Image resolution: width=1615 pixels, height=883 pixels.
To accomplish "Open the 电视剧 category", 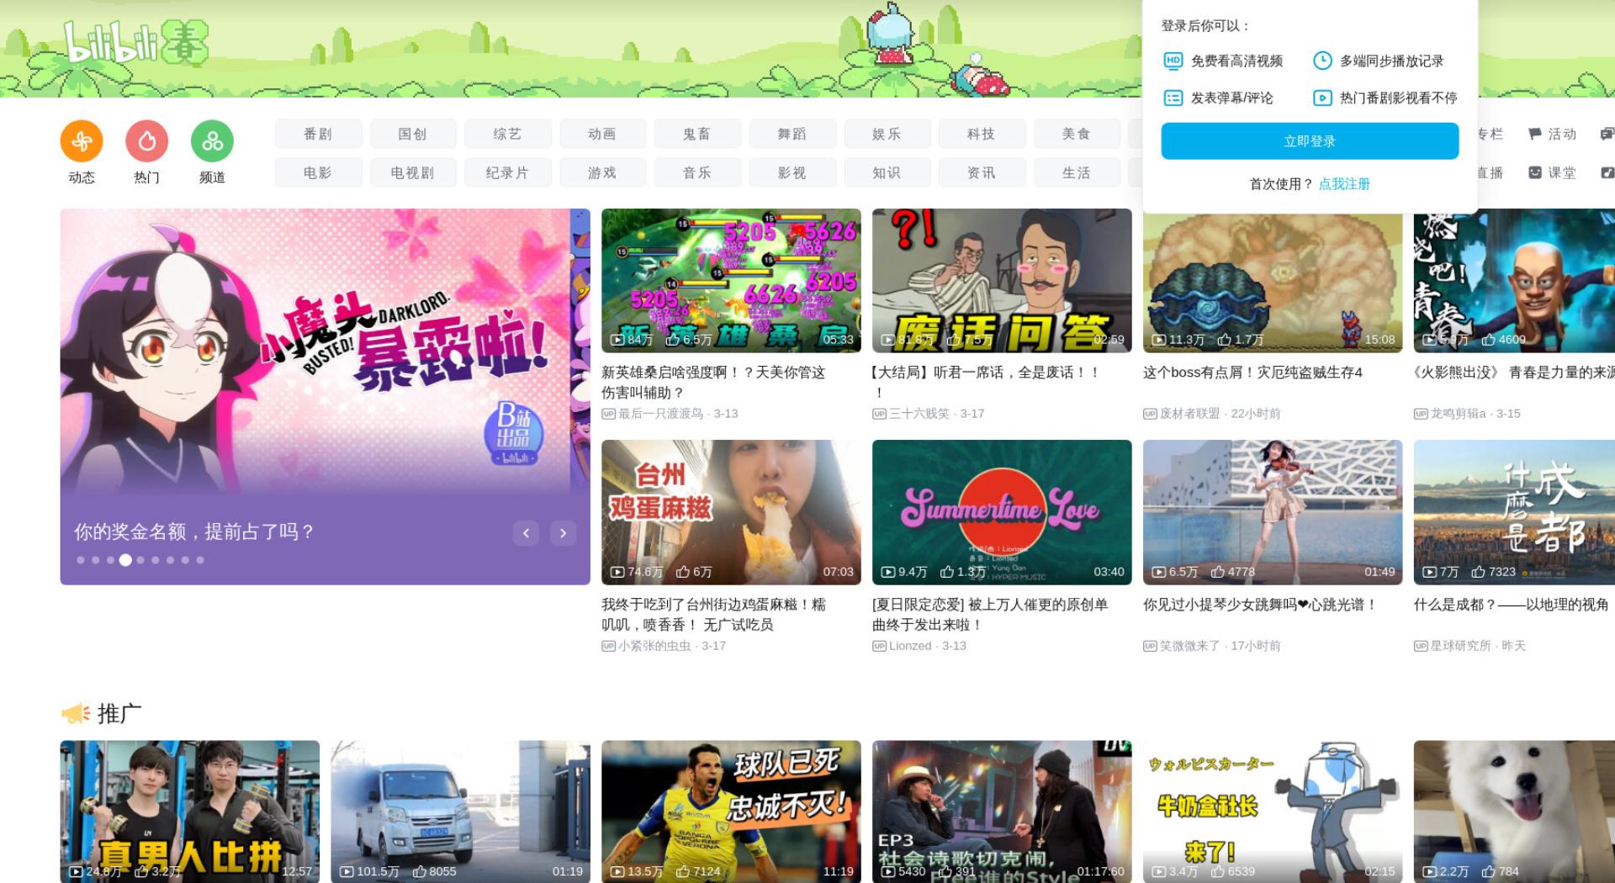I will (x=413, y=172).
